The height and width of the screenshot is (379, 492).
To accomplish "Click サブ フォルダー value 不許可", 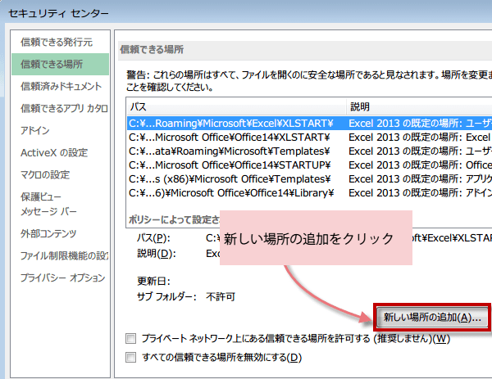I will point(221,296).
